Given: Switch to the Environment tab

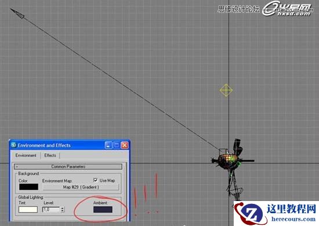Looking at the screenshot, I should 26,156.
